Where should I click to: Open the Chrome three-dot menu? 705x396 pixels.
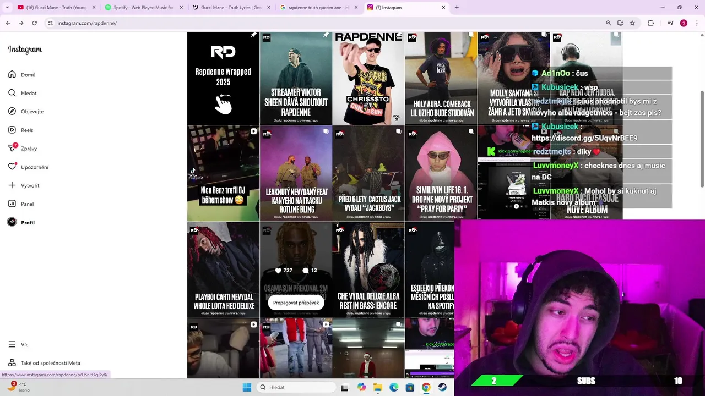[697, 23]
